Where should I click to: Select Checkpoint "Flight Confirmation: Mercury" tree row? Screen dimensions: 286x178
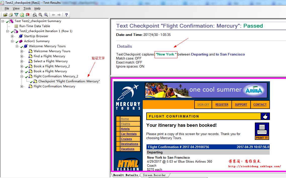[69, 81]
